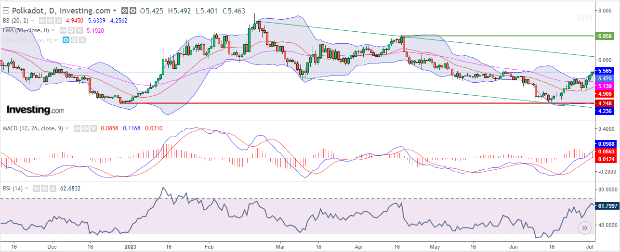Click the BB middle value 4.9450
The width and height of the screenshot is (620, 252).
pyautogui.click(x=75, y=21)
